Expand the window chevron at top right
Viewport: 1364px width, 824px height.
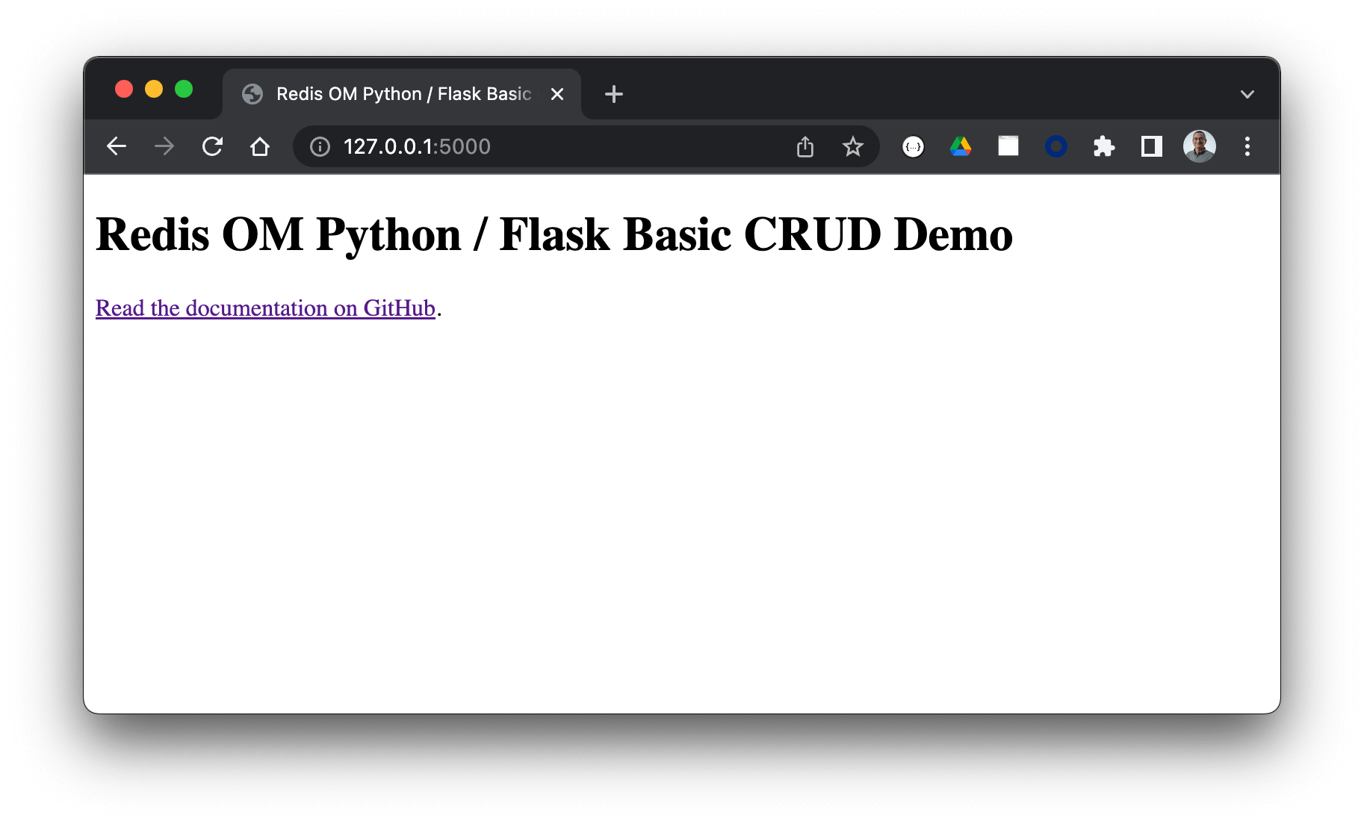(x=1247, y=94)
